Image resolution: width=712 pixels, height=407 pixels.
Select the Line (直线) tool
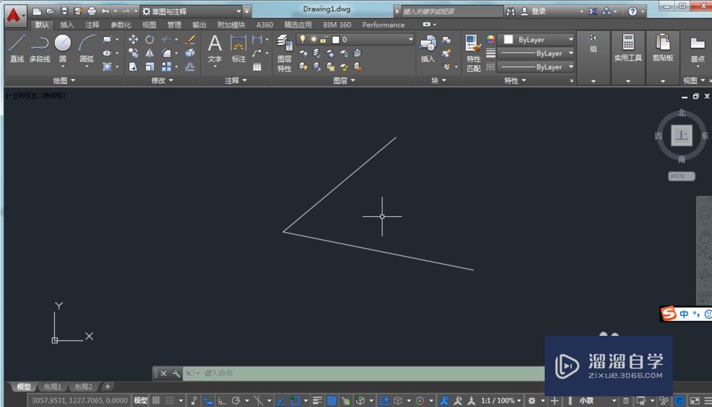17,48
